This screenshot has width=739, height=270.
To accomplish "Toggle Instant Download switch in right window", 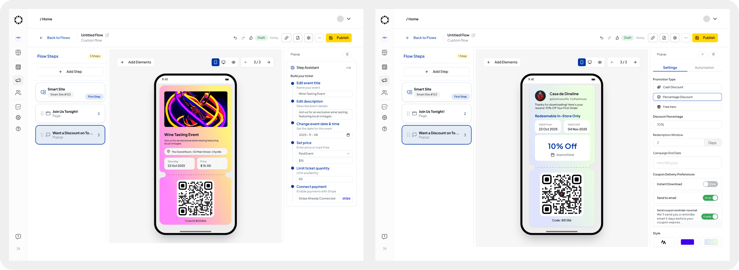I will (710, 184).
